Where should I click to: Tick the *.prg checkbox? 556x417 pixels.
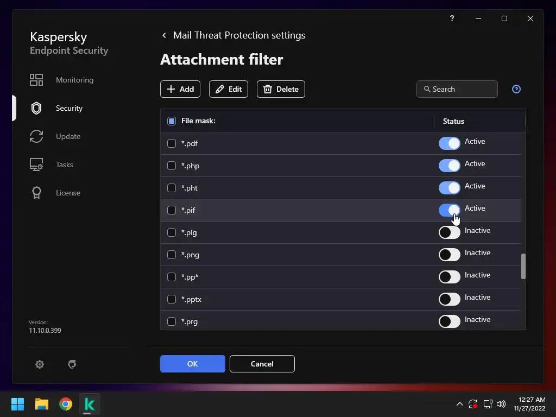(x=171, y=321)
